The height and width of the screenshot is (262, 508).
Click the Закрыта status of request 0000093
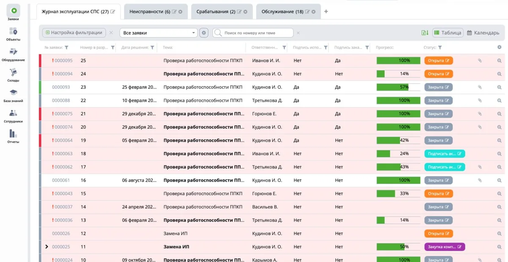[x=439, y=87]
